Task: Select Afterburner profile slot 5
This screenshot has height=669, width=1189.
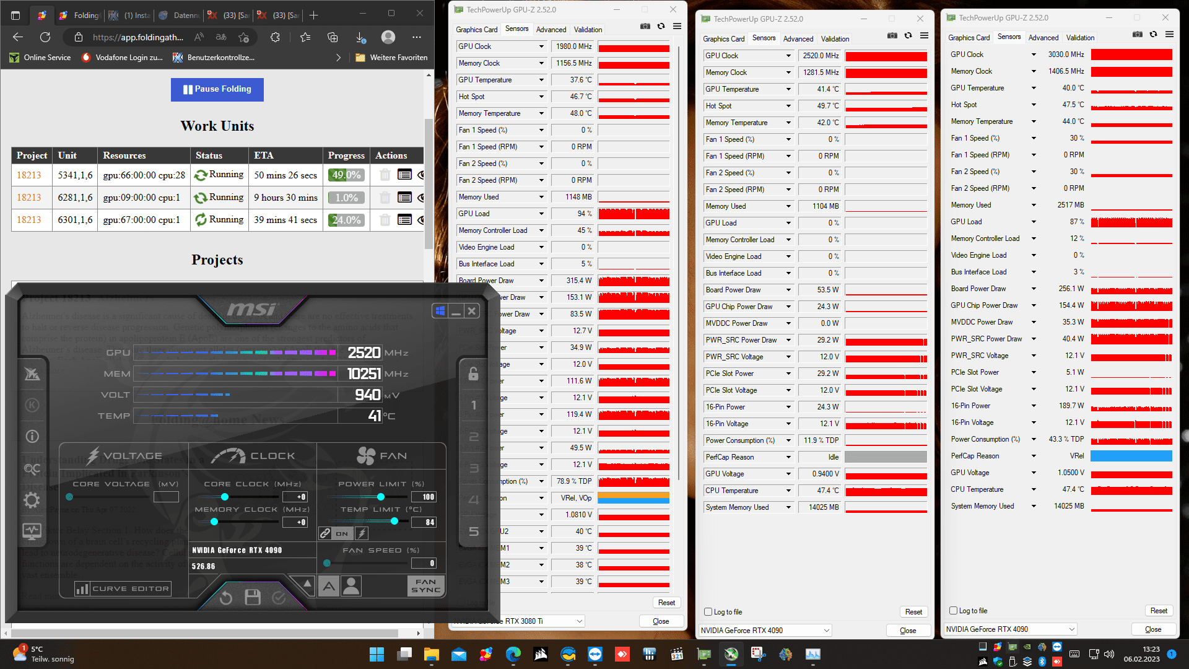Action: 474,531
